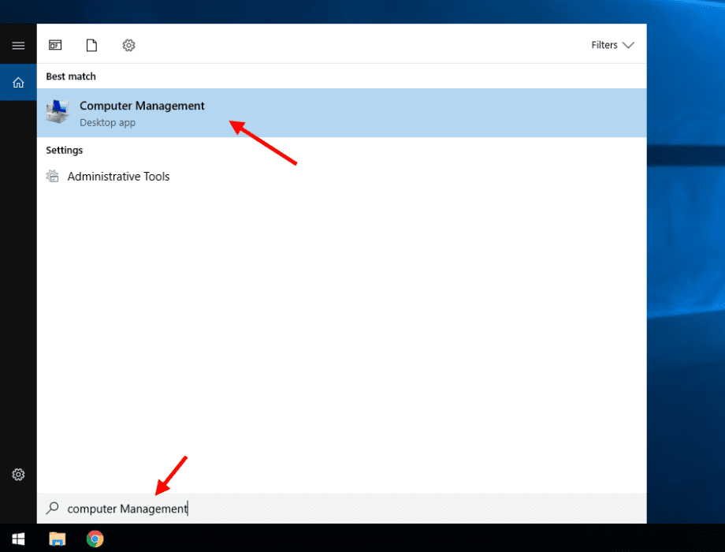This screenshot has height=552, width=725.
Task: Click the Settings section header
Action: 64,150
